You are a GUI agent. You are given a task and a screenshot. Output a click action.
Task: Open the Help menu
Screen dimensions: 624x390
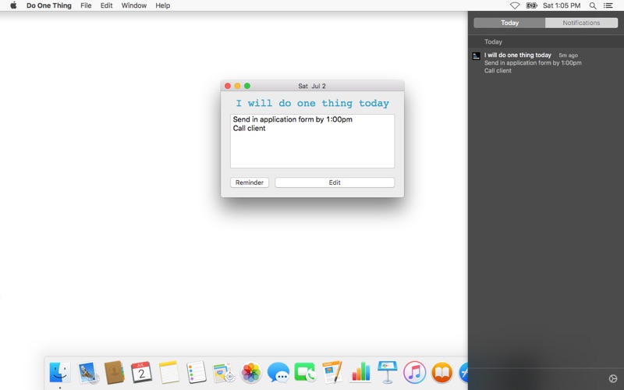point(163,5)
